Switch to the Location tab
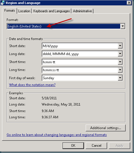Image resolution: width=134 pixels, height=153 pixels. click(24, 11)
